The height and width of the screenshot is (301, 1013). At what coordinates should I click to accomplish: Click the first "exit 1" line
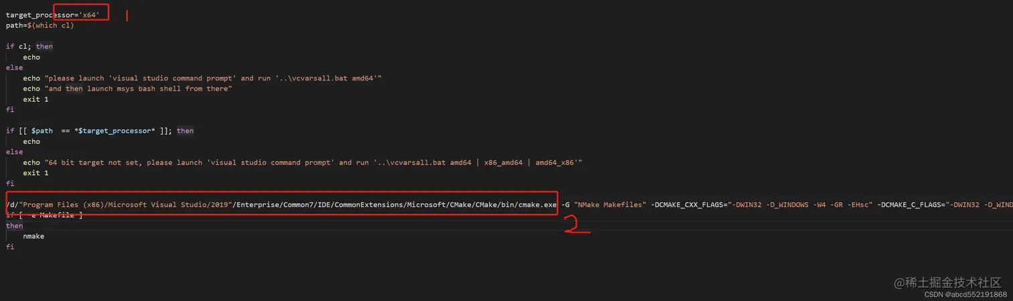click(x=36, y=99)
